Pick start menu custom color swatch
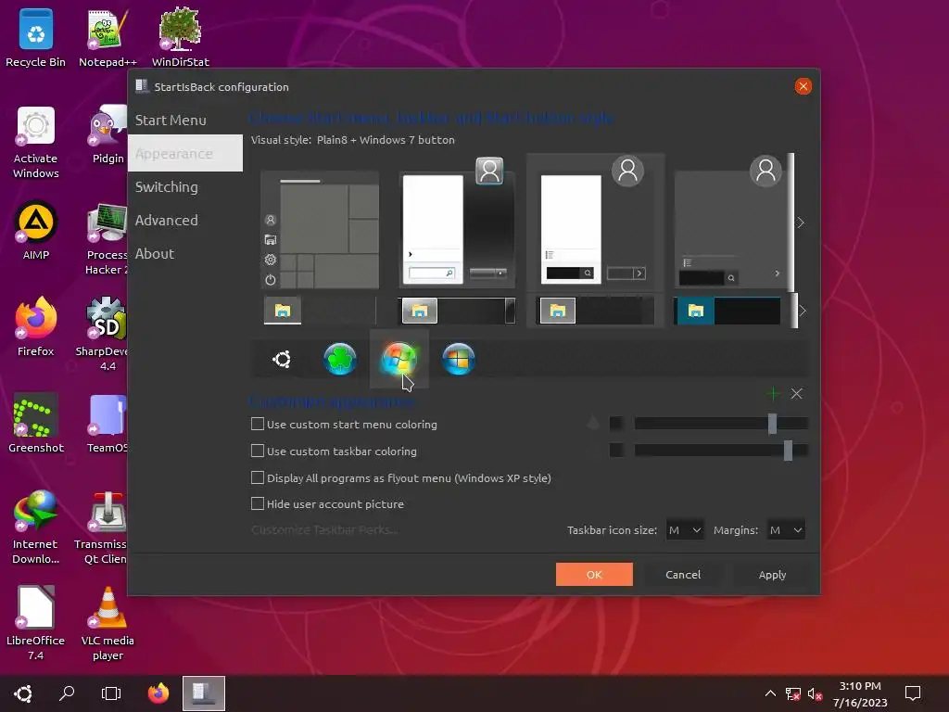This screenshot has height=712, width=949. tap(616, 423)
